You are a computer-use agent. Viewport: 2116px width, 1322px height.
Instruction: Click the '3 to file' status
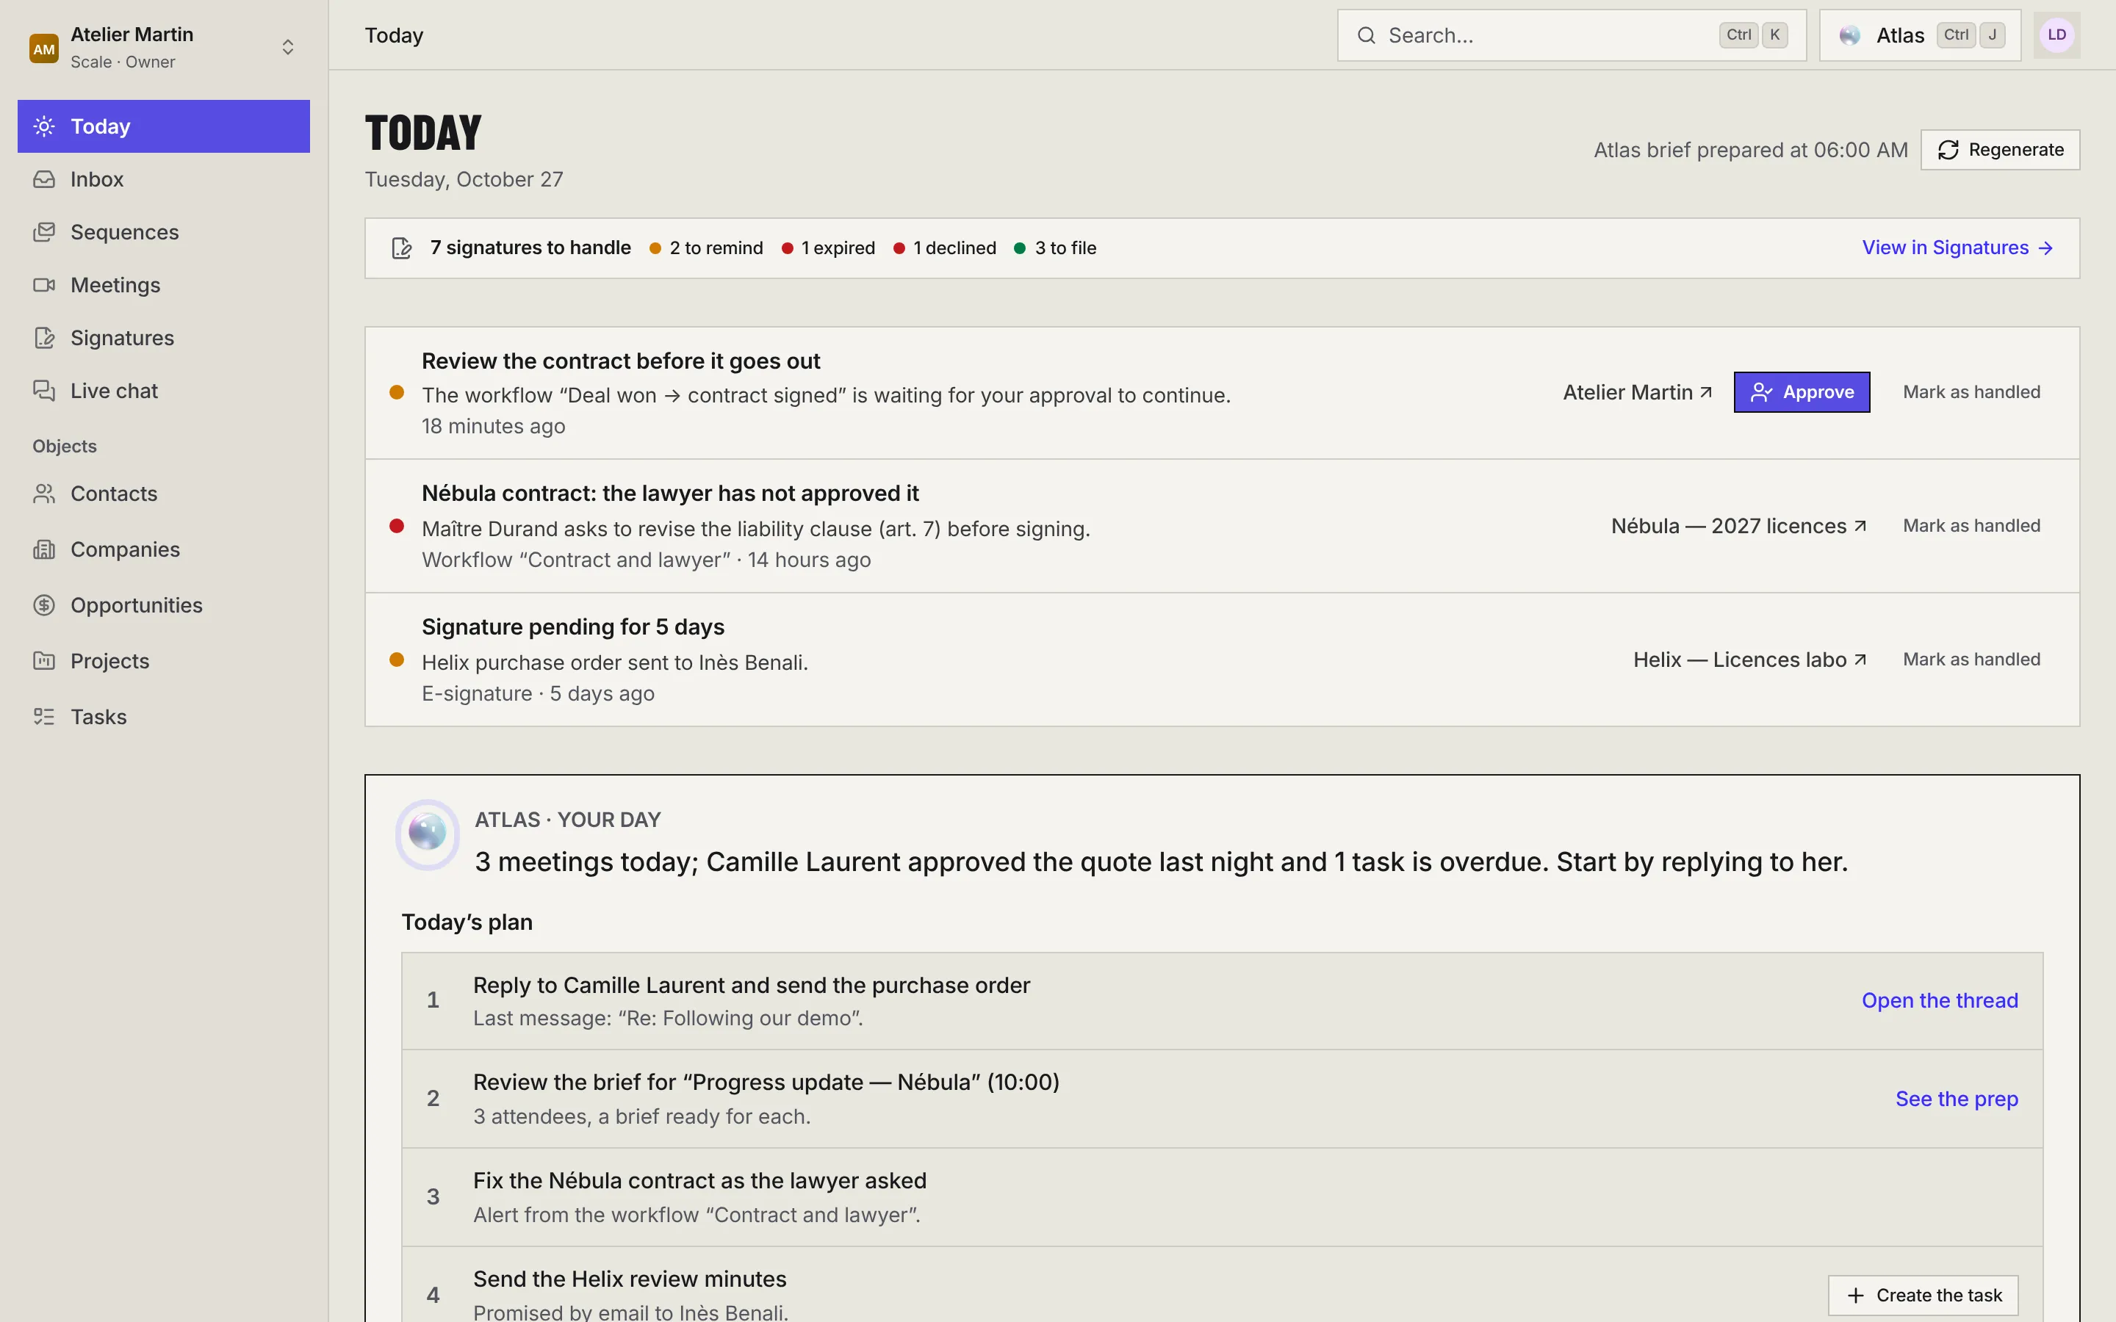1054,248
